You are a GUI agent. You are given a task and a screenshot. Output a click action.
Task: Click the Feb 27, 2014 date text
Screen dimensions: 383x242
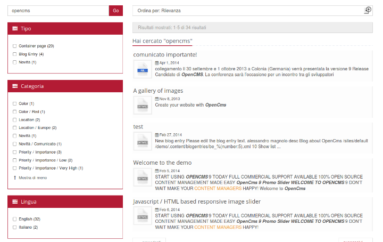(171, 135)
